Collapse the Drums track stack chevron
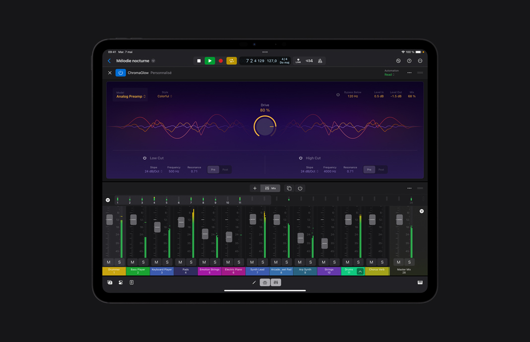The height and width of the screenshot is (342, 530). click(x=361, y=271)
